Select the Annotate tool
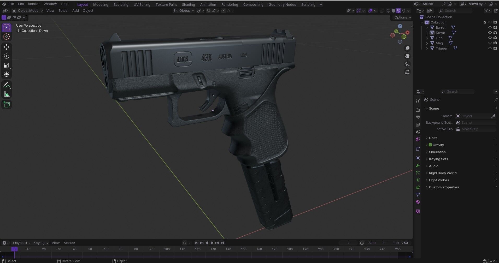 [7, 85]
